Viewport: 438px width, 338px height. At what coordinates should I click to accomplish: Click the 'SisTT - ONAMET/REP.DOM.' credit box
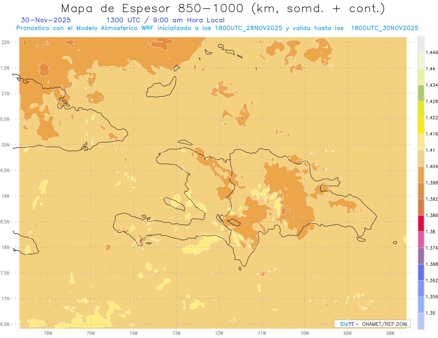coord(372,324)
